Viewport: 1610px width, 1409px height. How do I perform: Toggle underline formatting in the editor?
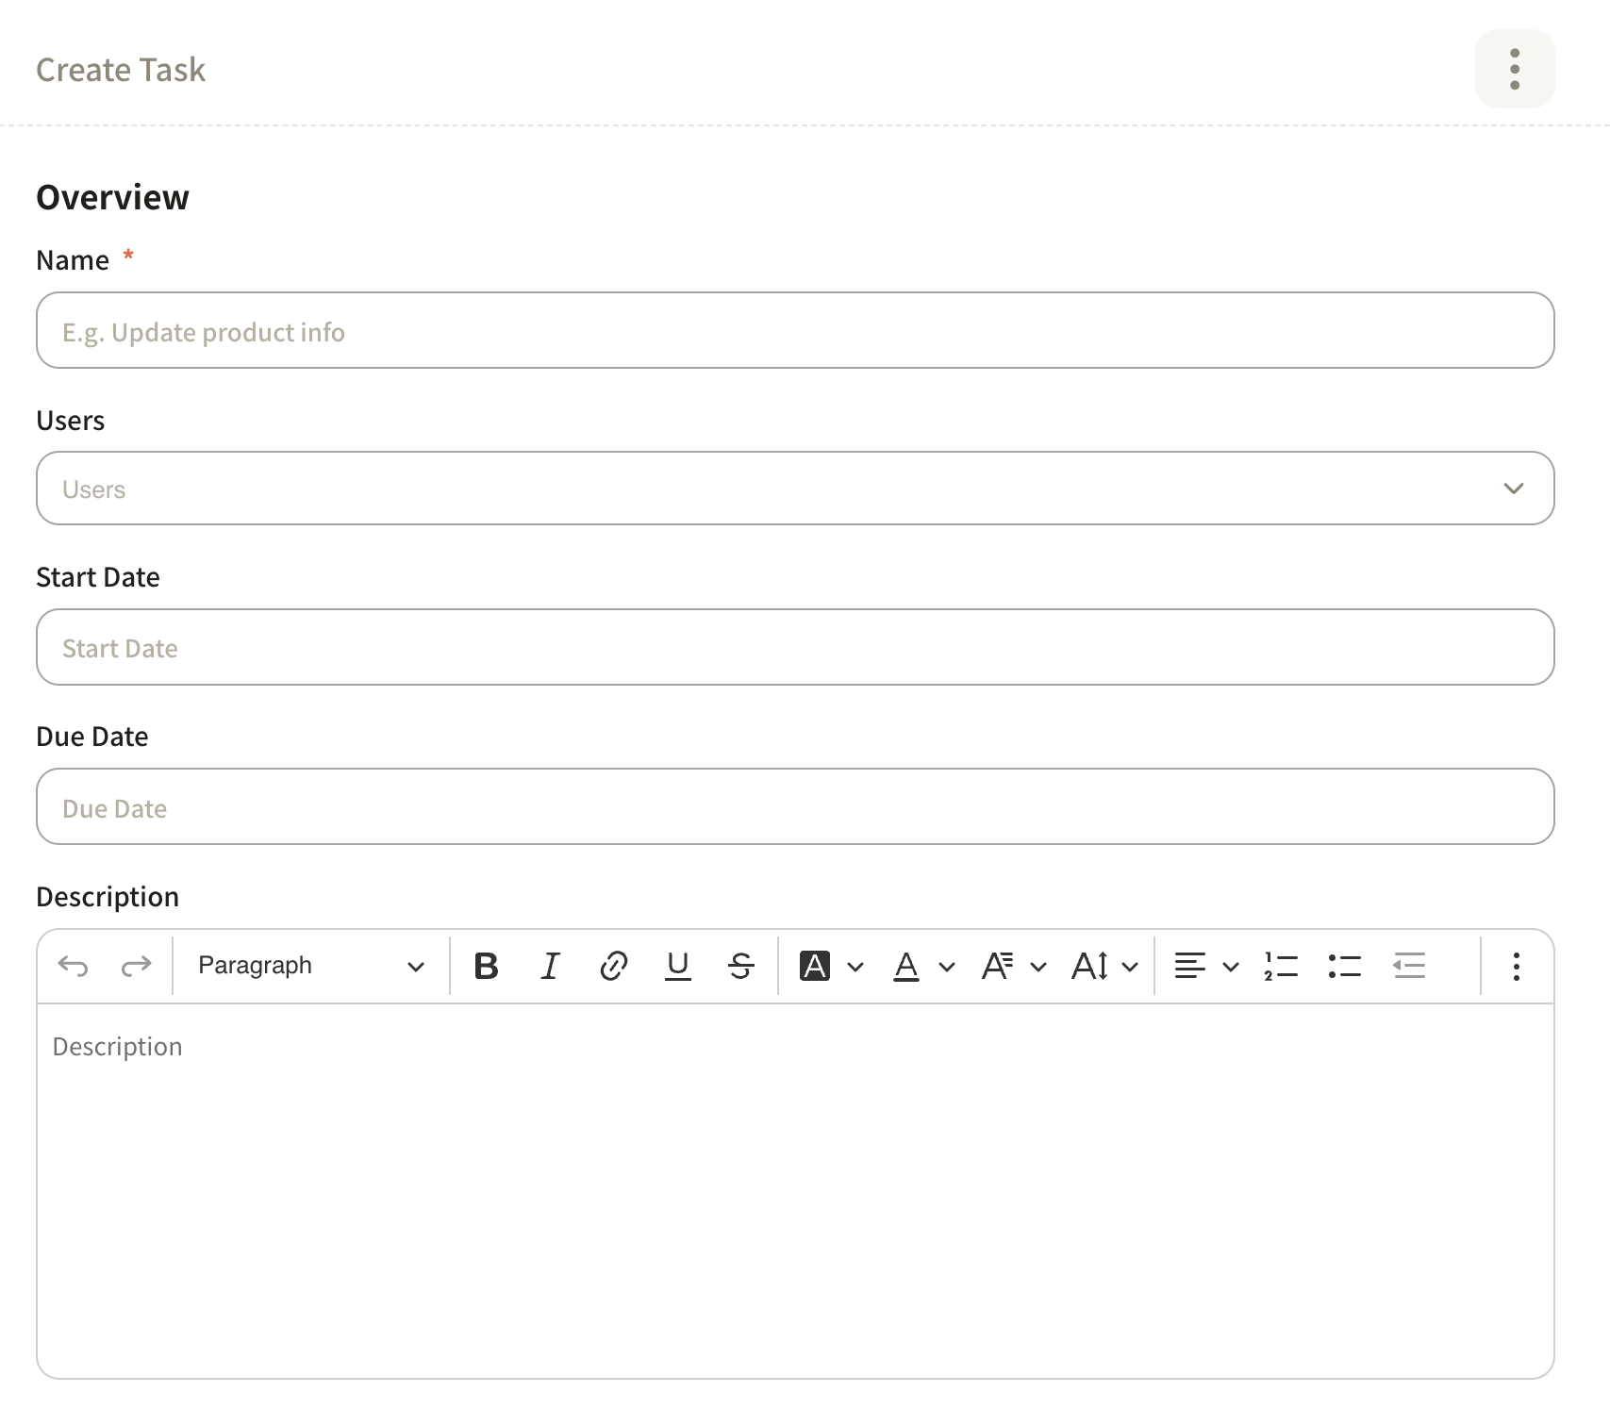(677, 966)
